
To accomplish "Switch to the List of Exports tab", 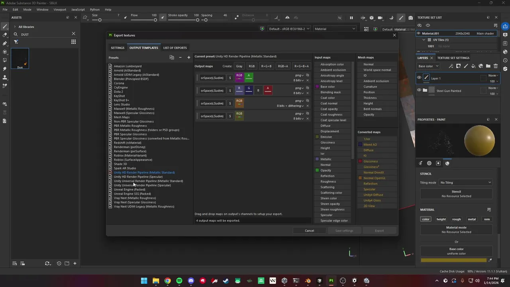I will point(175,48).
